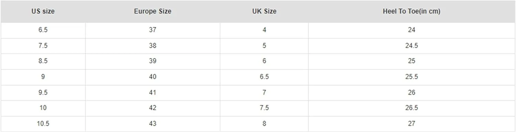Click Europe size 37 cell
The width and height of the screenshot is (516, 132).
pyautogui.click(x=153, y=30)
